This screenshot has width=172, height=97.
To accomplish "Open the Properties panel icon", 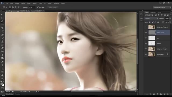I will (x=141, y=19).
